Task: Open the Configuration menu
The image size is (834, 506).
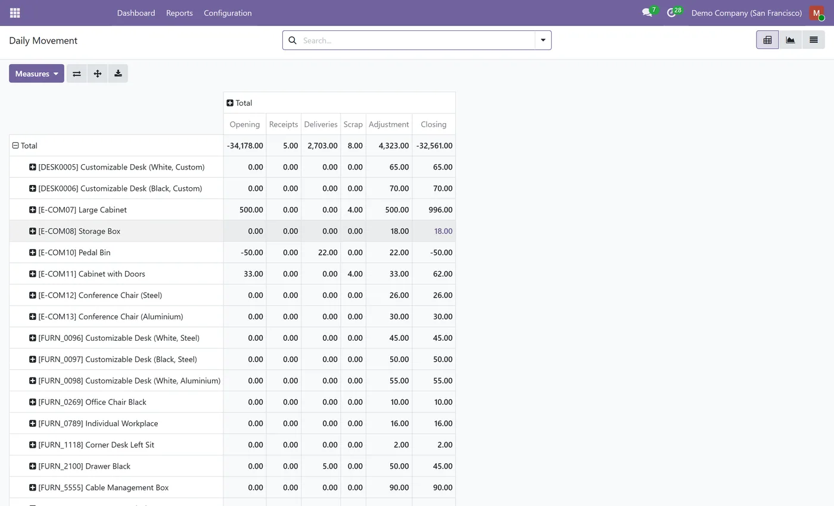Action: [x=228, y=13]
